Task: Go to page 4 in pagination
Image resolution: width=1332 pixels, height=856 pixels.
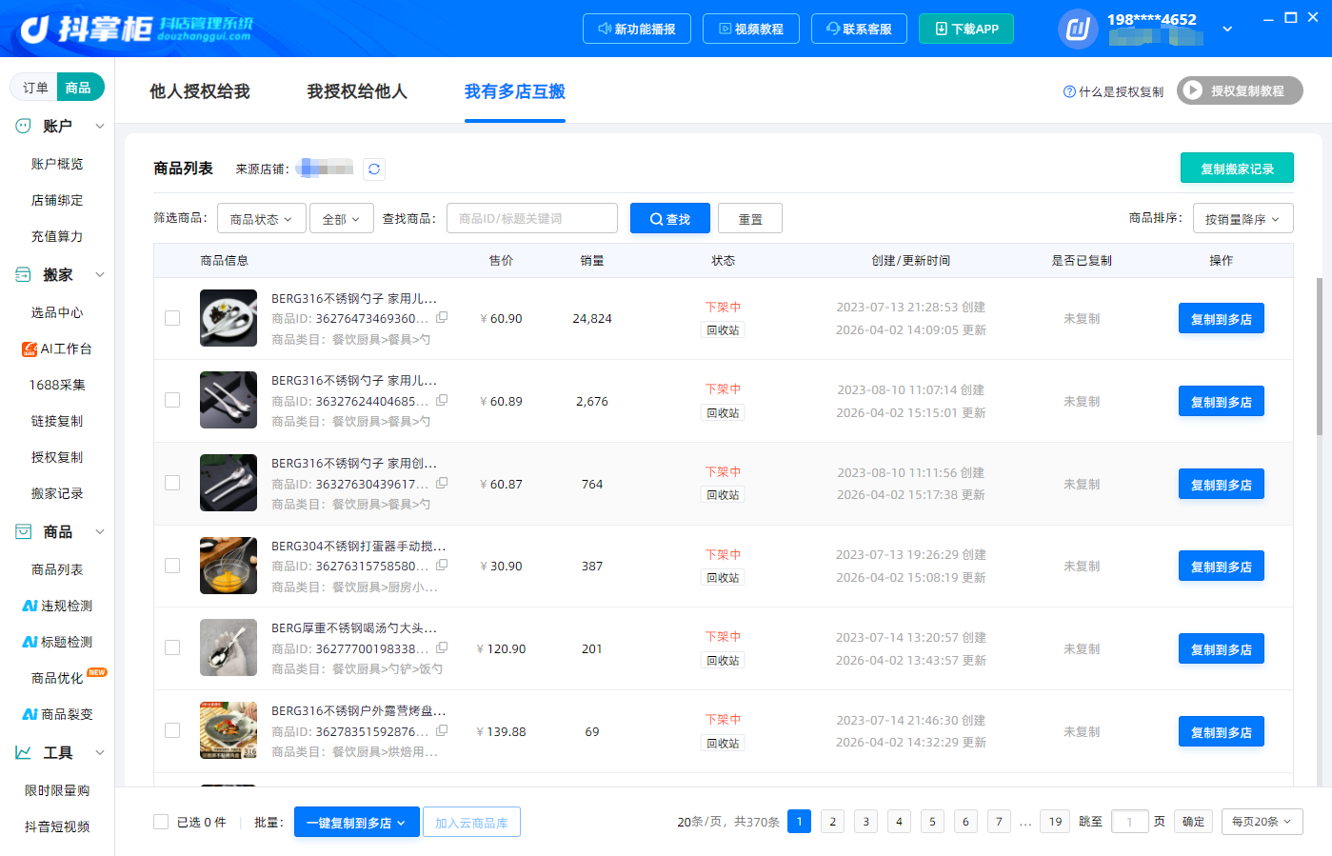Action: tap(899, 821)
